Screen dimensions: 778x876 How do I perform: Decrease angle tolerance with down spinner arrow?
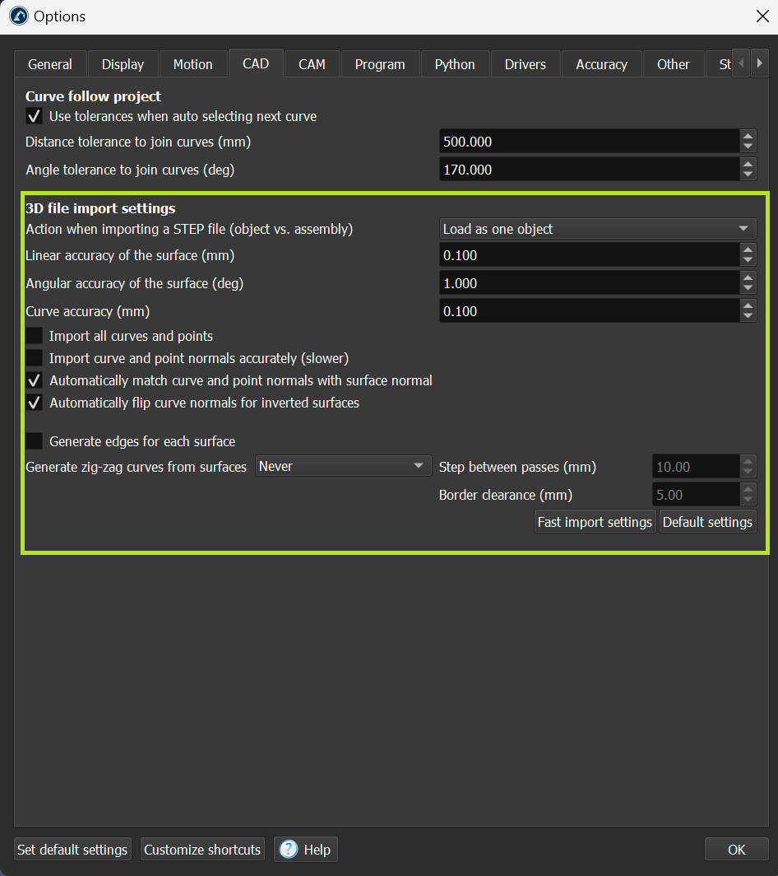point(748,175)
